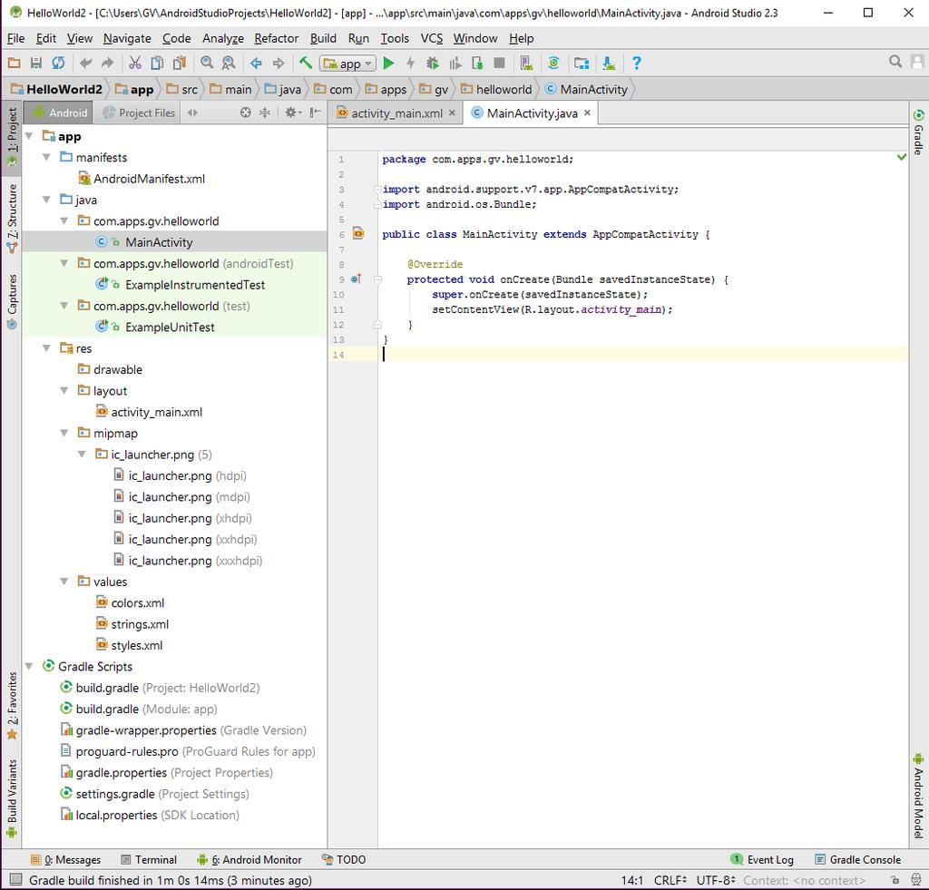Debug the app with the bug icon
The image size is (929, 890).
point(433,63)
